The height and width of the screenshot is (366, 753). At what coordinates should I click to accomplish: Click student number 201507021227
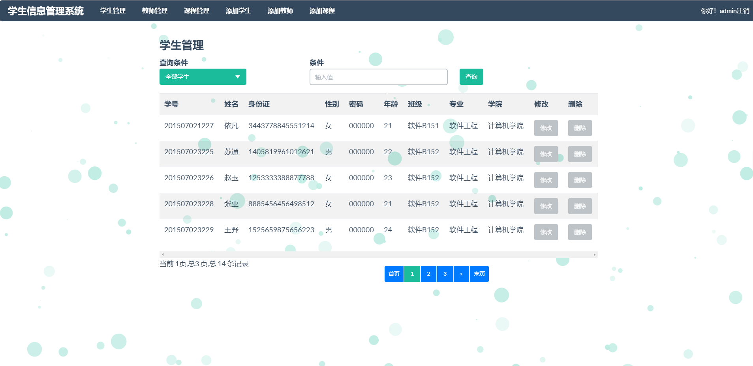tap(189, 125)
